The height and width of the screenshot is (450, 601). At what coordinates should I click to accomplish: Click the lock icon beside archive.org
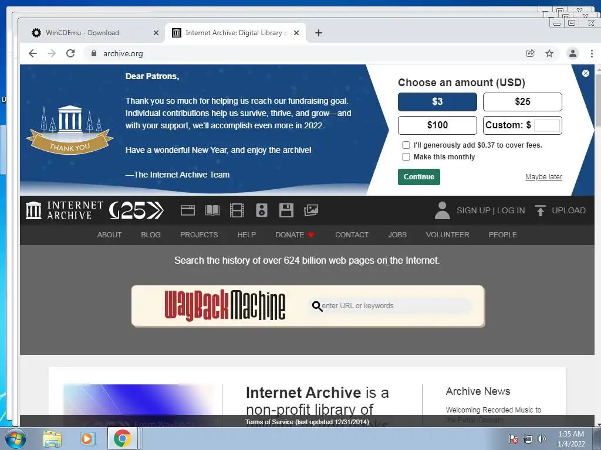[x=94, y=53]
